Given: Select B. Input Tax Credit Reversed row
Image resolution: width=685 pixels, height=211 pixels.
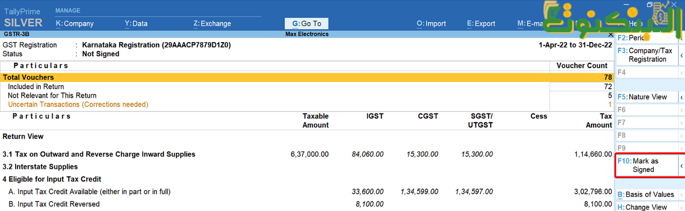Looking at the screenshot, I should [307, 204].
